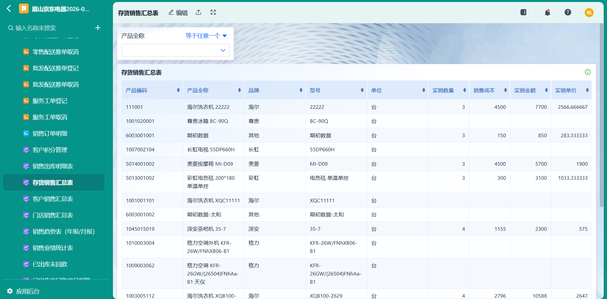Click the green info icon on table
The height and width of the screenshot is (299, 607).
588,72
